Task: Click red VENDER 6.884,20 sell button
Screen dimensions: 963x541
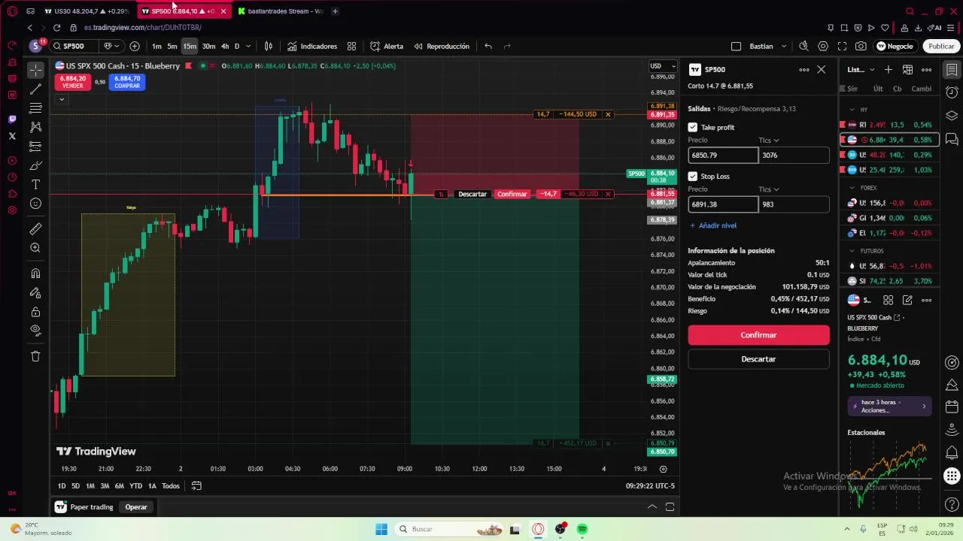Action: pos(73,82)
